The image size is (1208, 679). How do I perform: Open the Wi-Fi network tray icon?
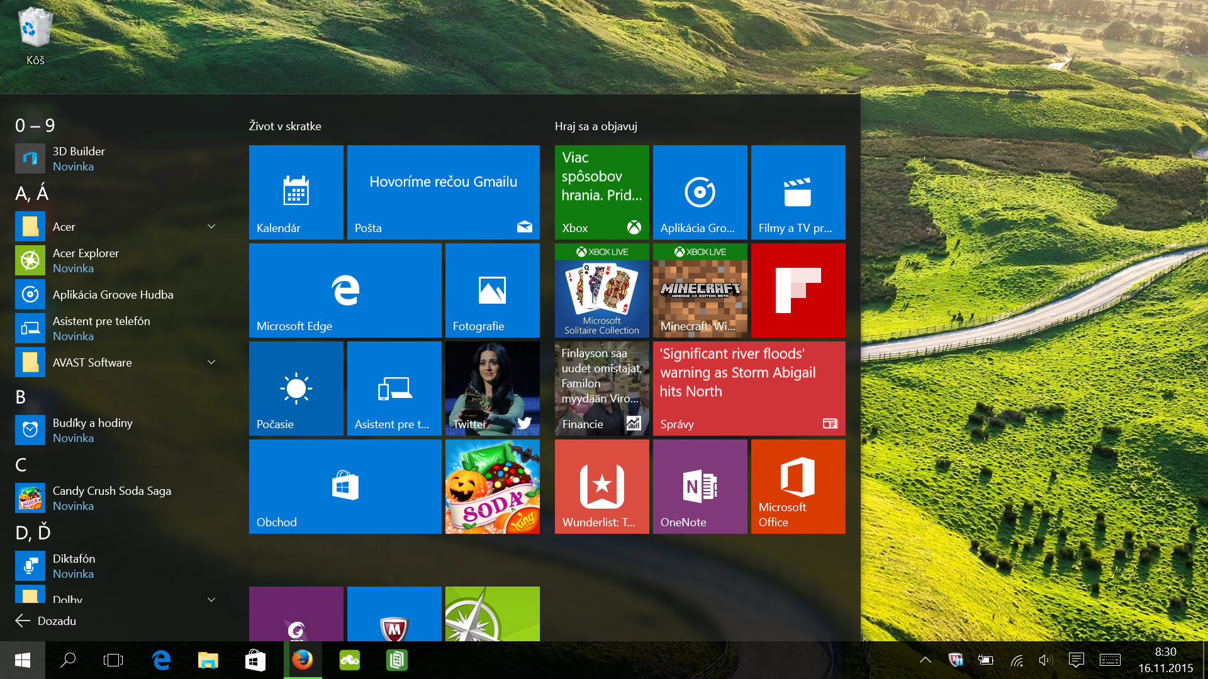click(x=1016, y=660)
